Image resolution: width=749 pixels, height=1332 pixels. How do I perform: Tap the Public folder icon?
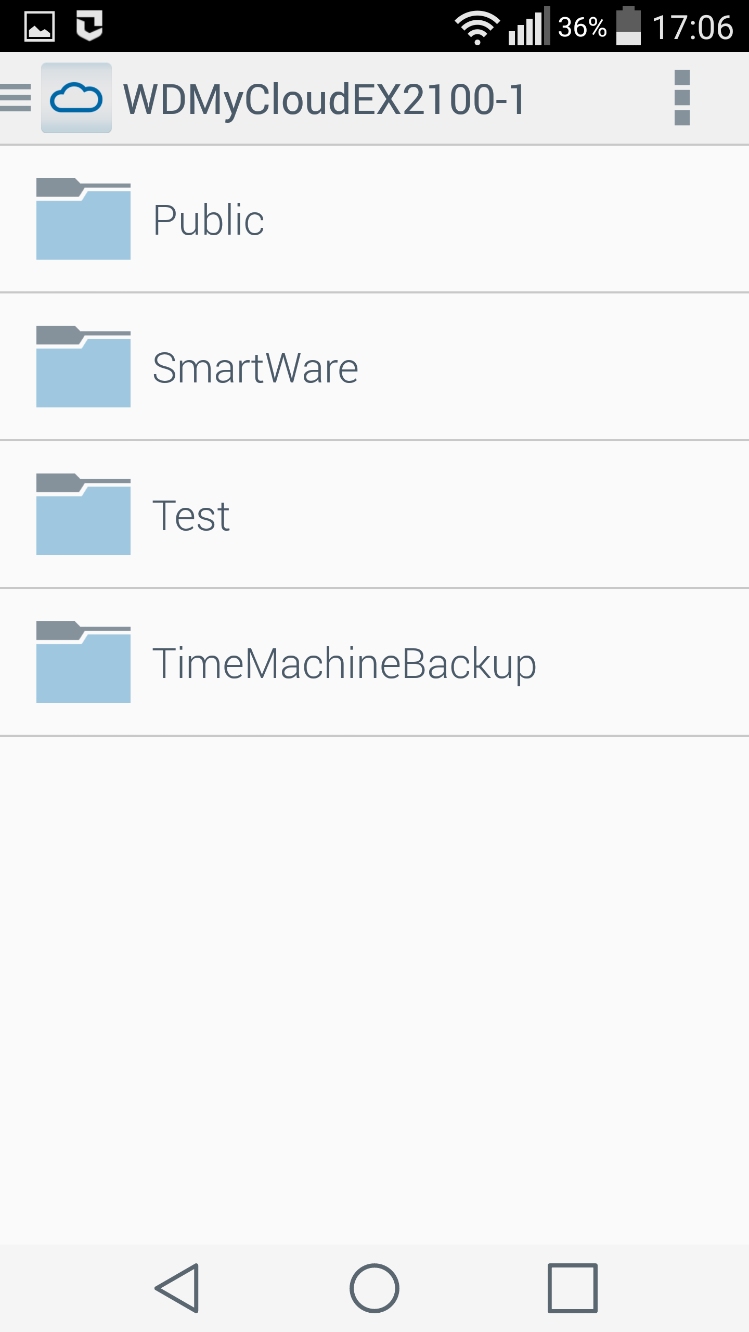point(83,219)
